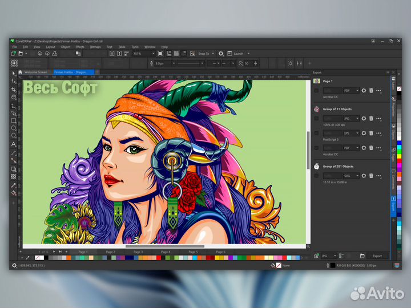411x308 pixels.
Task: Click the Import toolbar icon
Action: pos(112,54)
